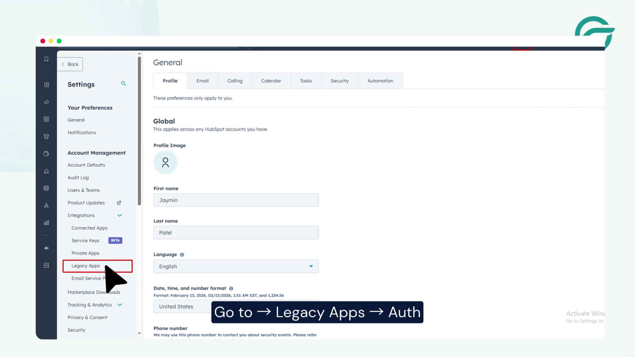This screenshot has height=357, width=635.
Task: Open the Language dropdown showing English
Action: tap(236, 266)
